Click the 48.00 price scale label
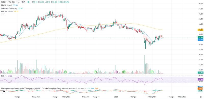 tap(200, 45)
